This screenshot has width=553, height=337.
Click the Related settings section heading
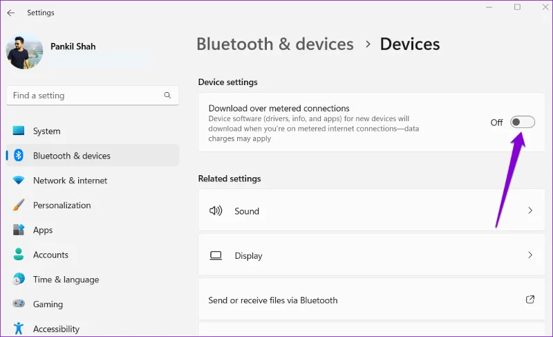(x=229, y=179)
